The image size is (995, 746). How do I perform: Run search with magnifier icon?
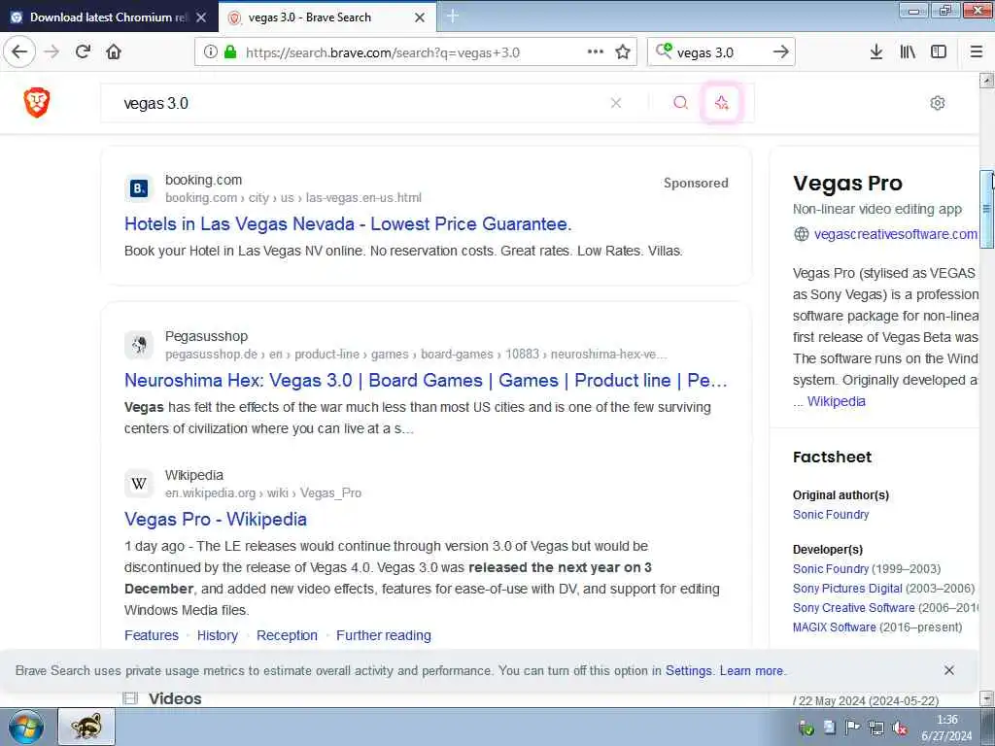680,103
